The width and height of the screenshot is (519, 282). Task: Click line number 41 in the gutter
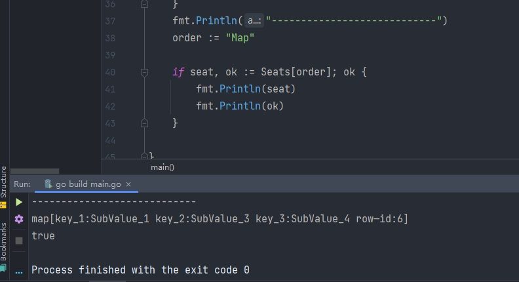(109, 89)
